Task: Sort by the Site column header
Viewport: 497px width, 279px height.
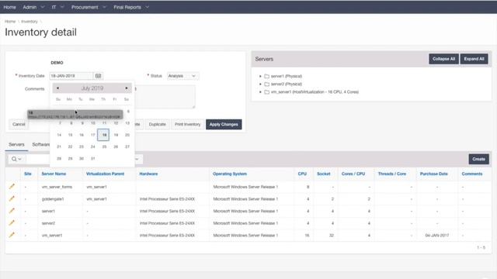Action: tap(28, 174)
